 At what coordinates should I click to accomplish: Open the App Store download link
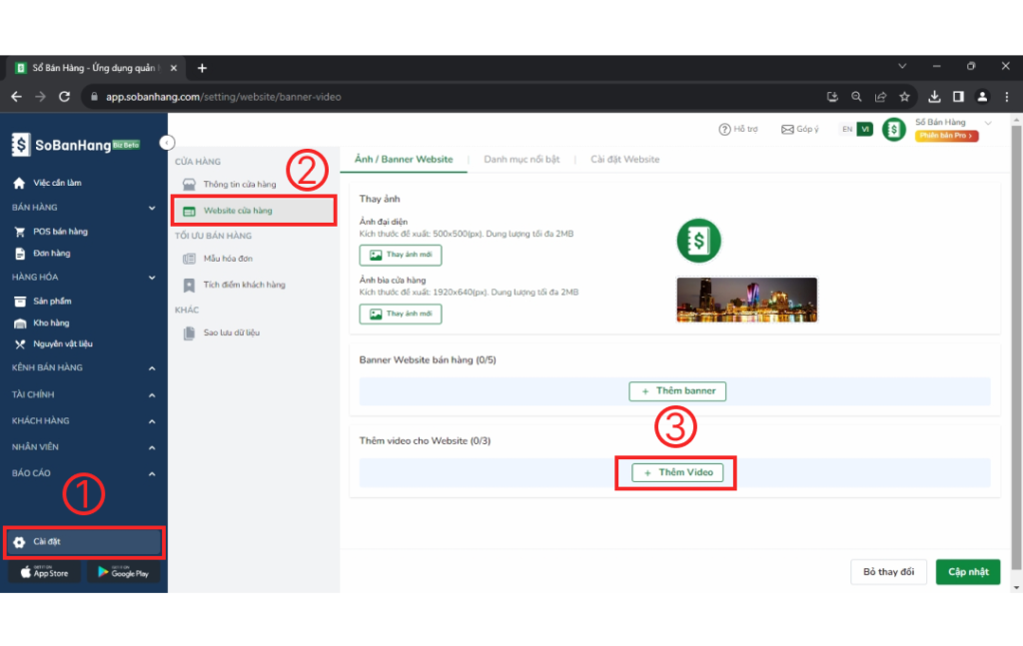(x=44, y=572)
